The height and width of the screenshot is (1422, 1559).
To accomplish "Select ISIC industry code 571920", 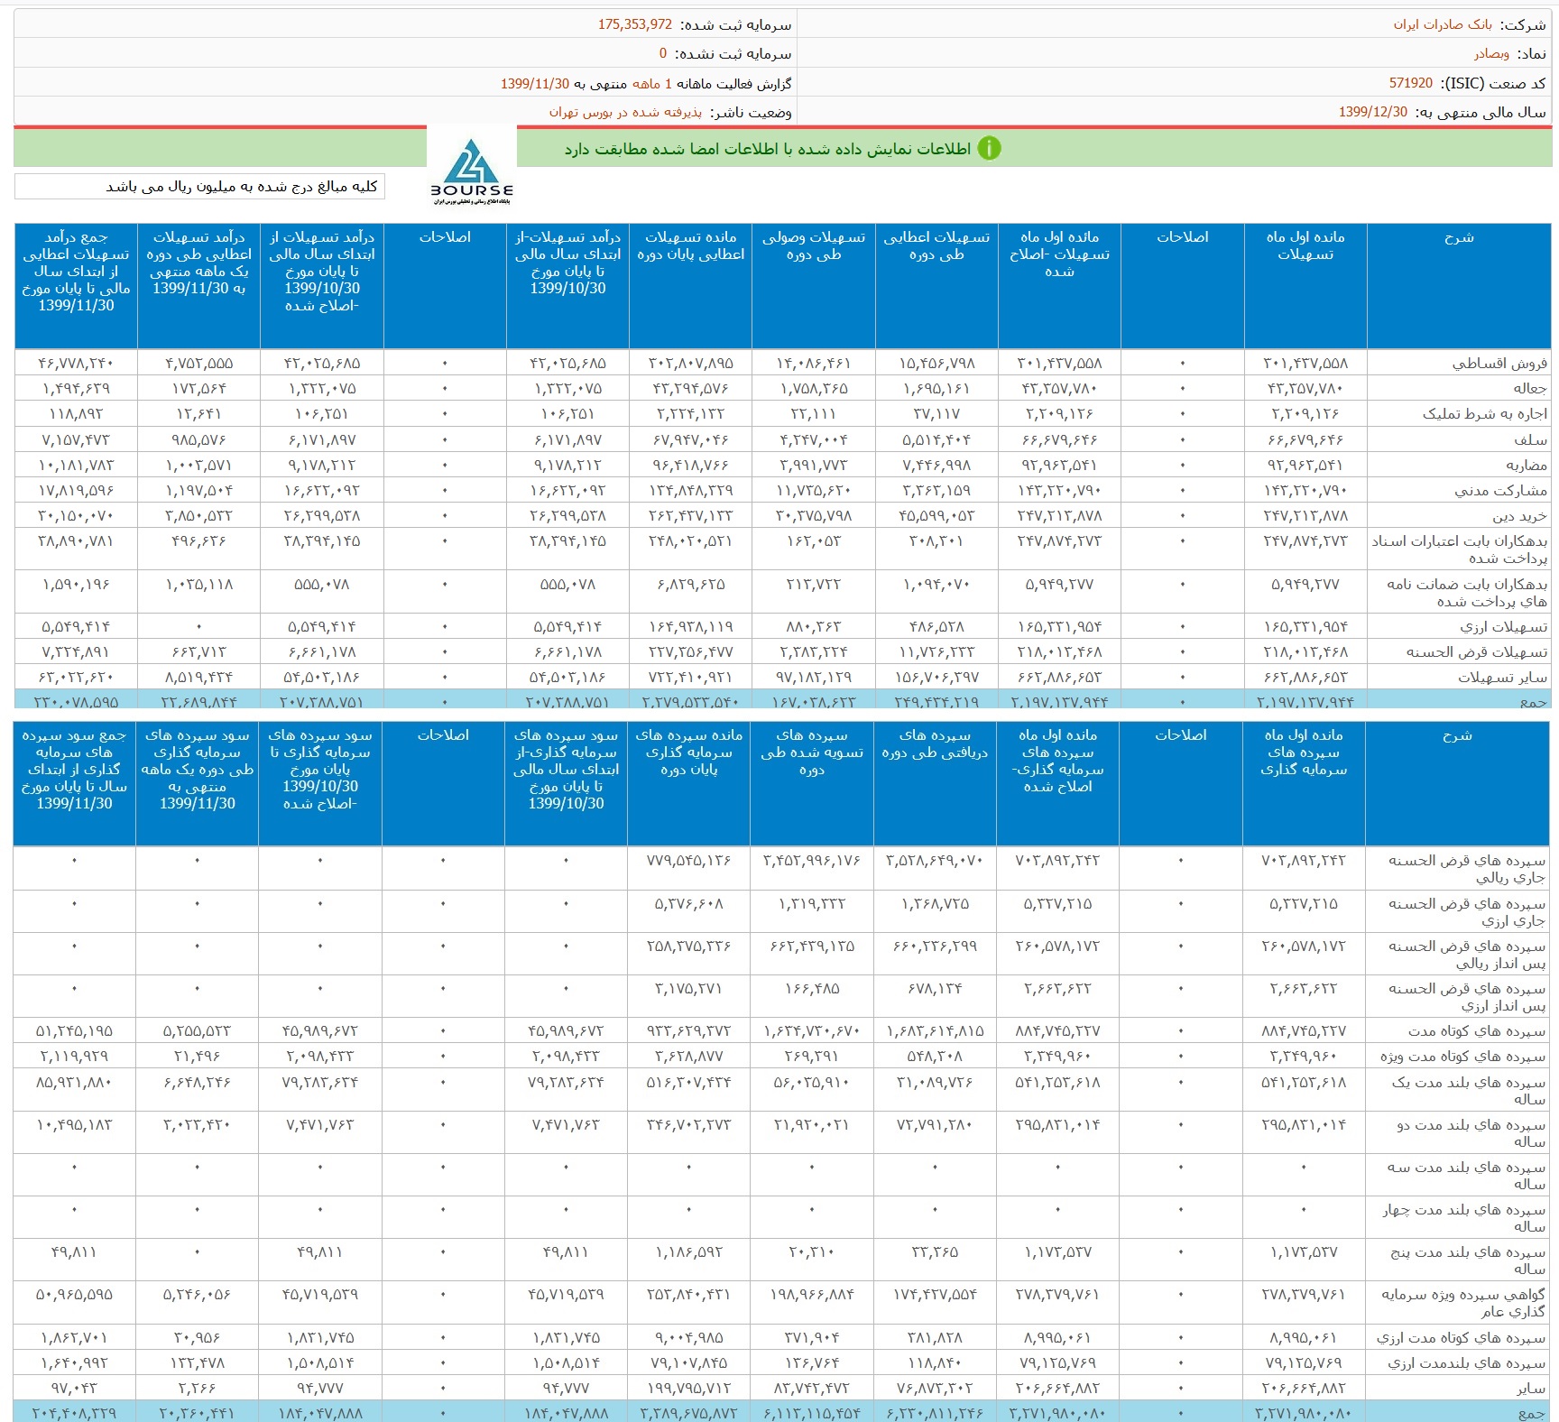I will pos(1411,83).
